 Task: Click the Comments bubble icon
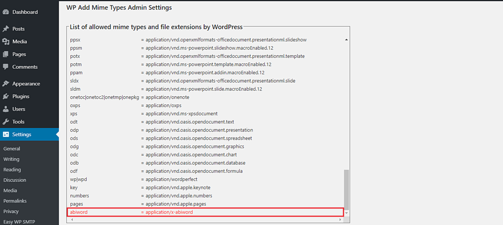(x=5, y=67)
